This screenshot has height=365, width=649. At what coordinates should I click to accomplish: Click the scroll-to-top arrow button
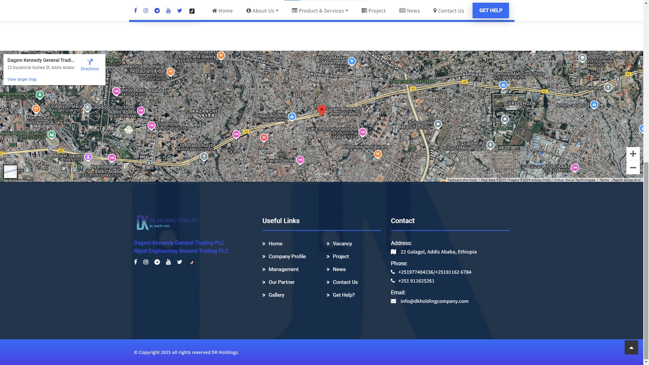631,347
